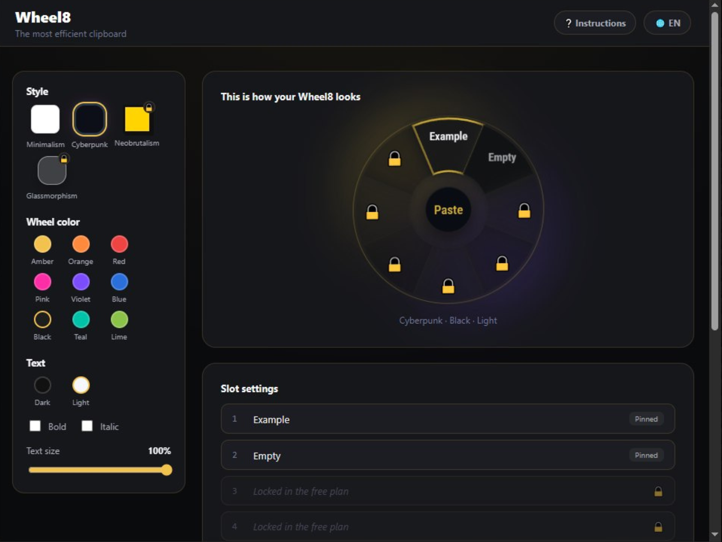Choose the locked Neobrutalism style
This screenshot has height=542, width=722.
tap(137, 119)
